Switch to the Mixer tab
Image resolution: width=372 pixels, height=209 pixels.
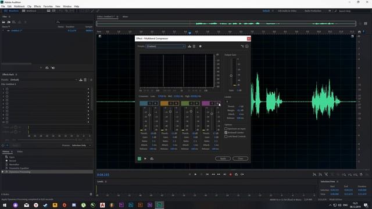point(126,17)
